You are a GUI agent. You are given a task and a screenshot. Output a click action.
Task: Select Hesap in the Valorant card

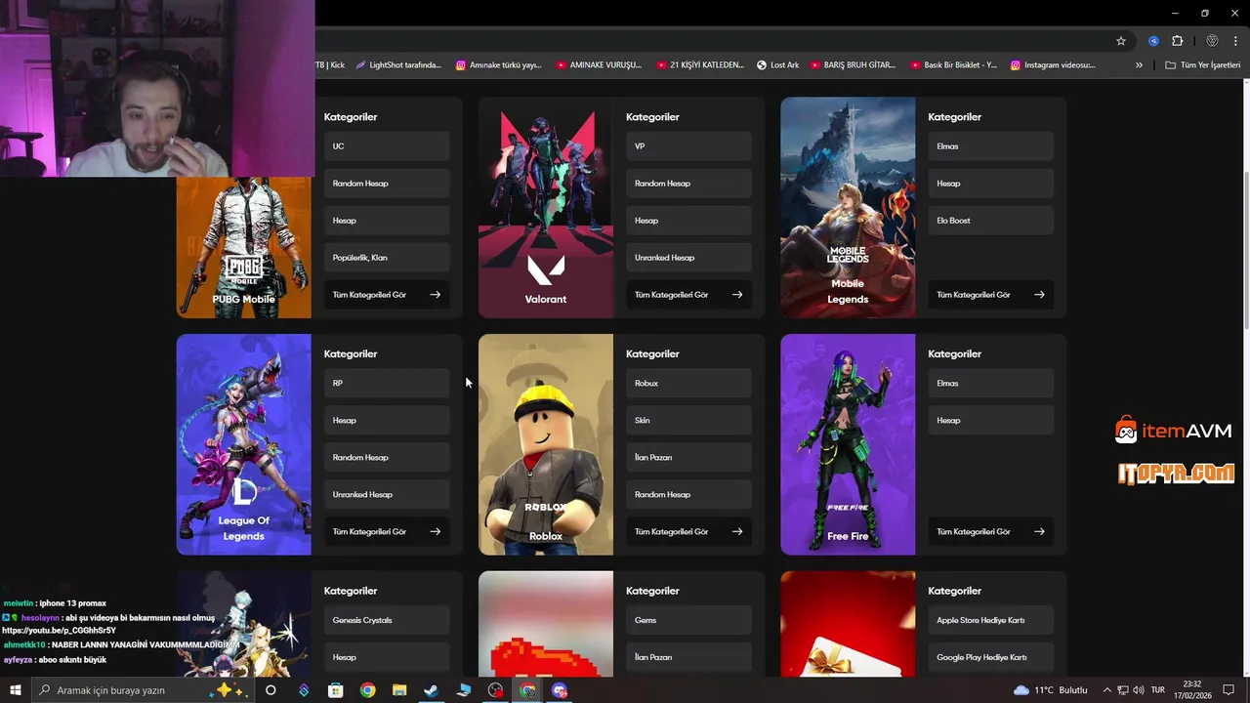pos(688,221)
